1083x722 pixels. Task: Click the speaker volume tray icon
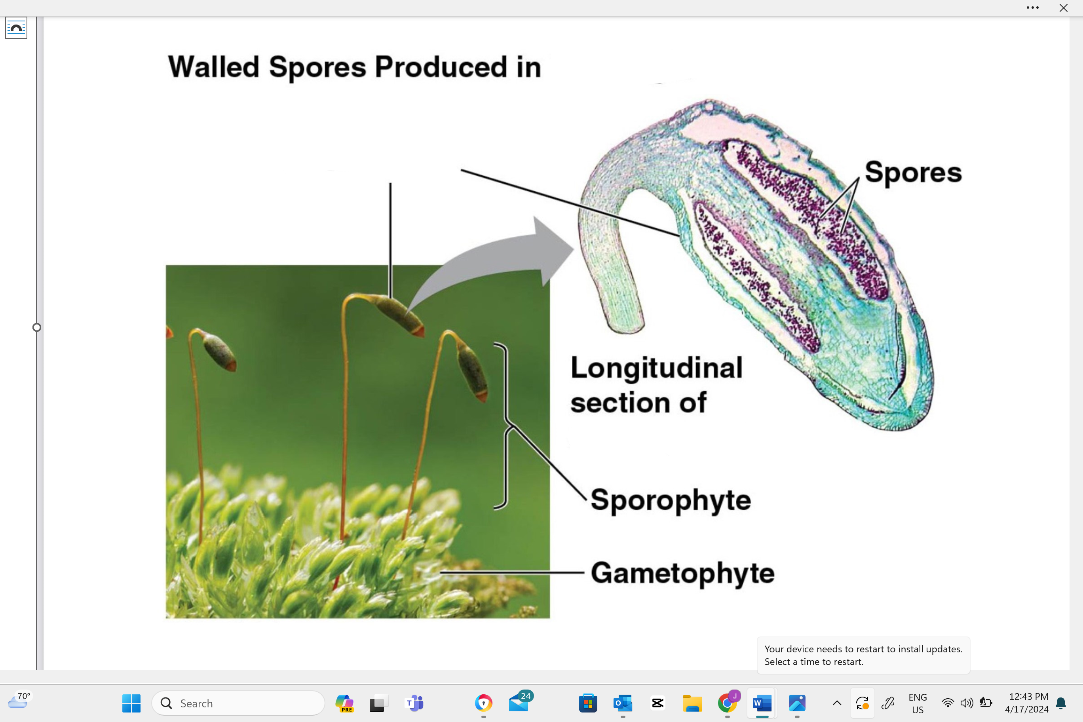[967, 703]
